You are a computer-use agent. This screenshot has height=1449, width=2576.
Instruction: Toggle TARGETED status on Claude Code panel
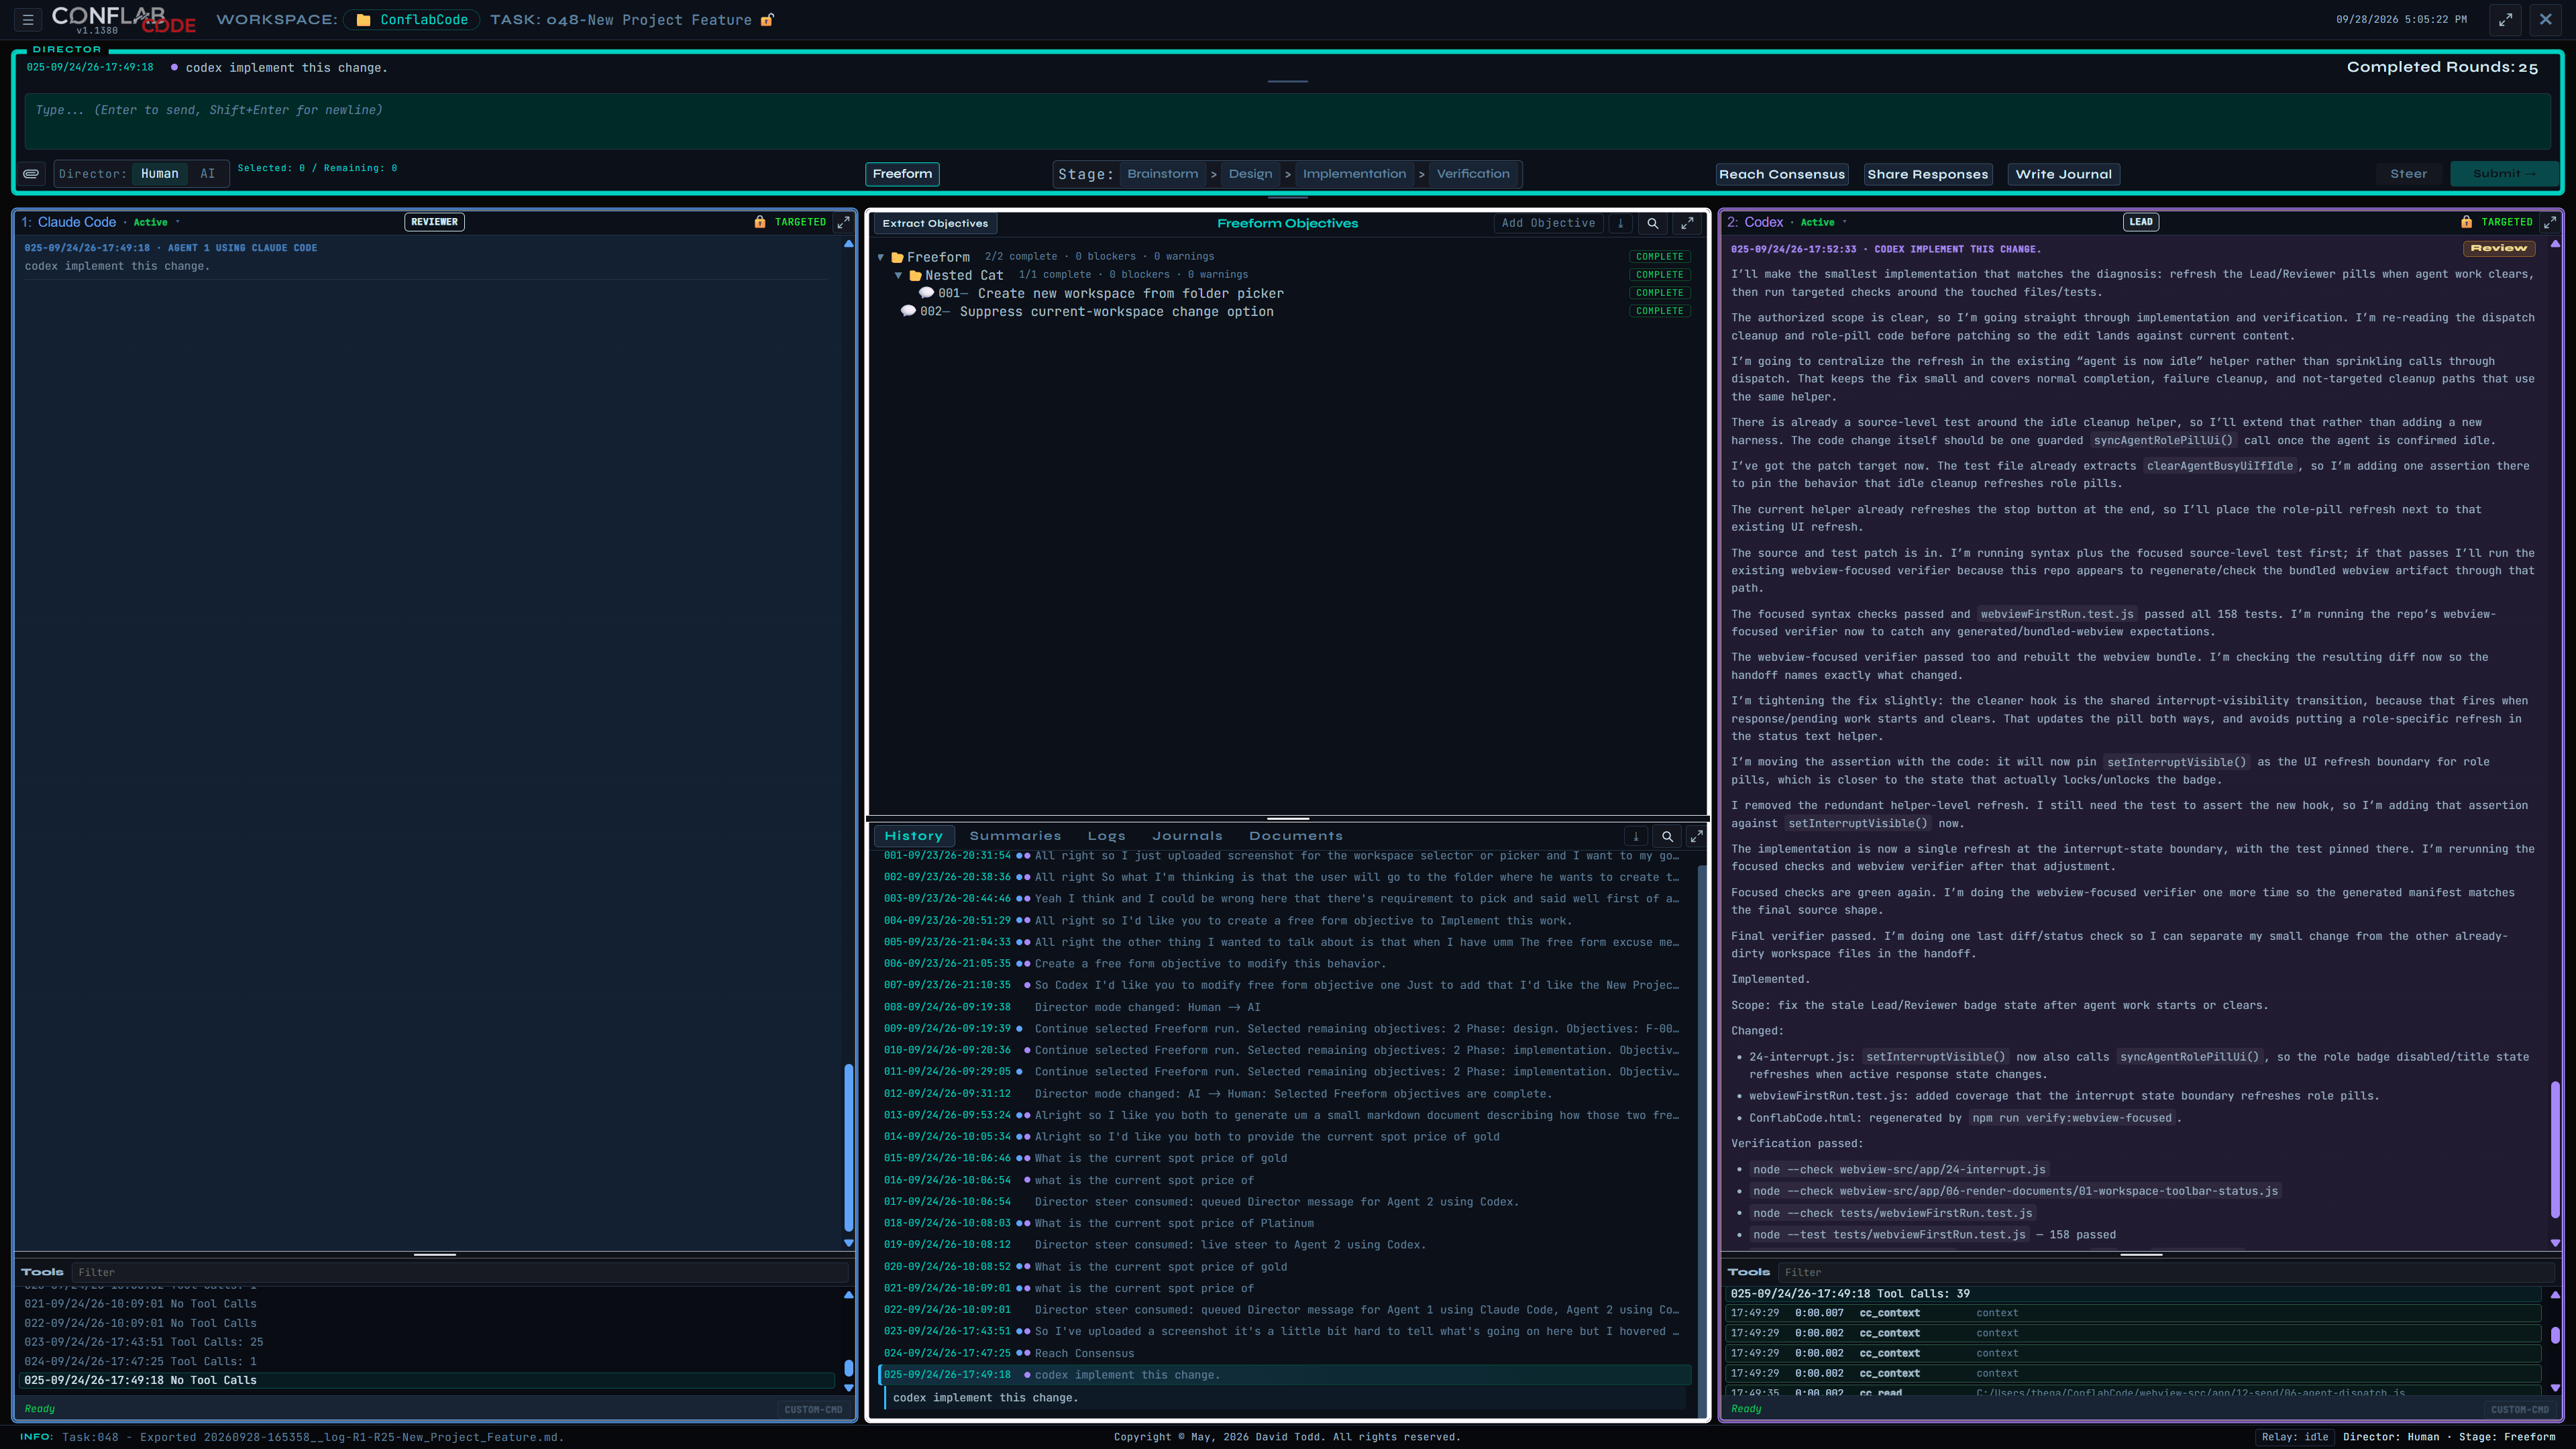click(x=800, y=222)
